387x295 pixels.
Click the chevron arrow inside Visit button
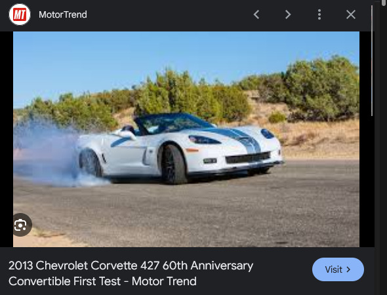[x=348, y=269]
